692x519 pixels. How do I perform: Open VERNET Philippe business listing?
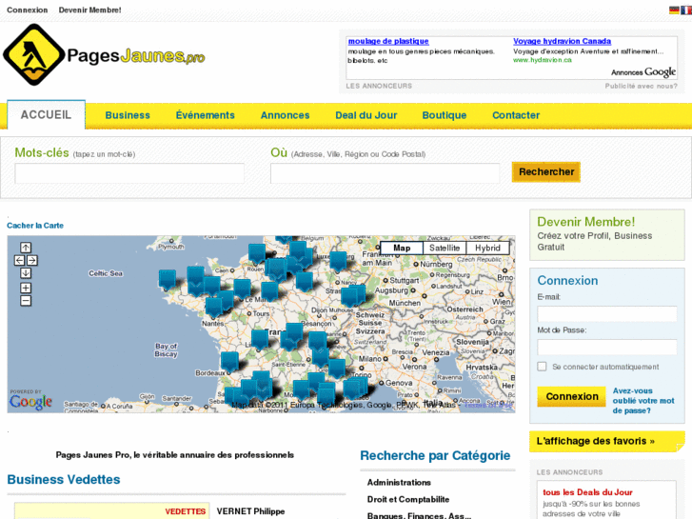(x=250, y=511)
